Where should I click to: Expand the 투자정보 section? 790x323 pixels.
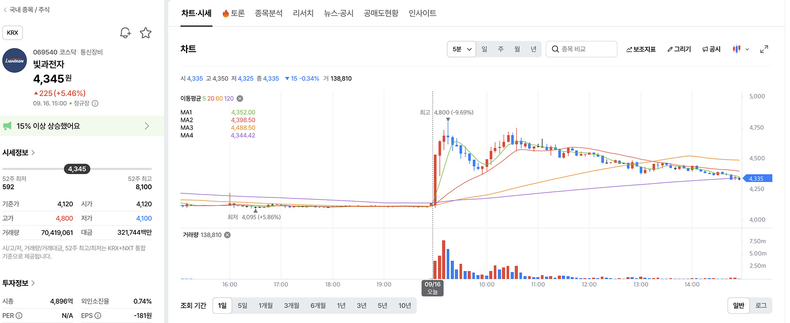click(19, 283)
